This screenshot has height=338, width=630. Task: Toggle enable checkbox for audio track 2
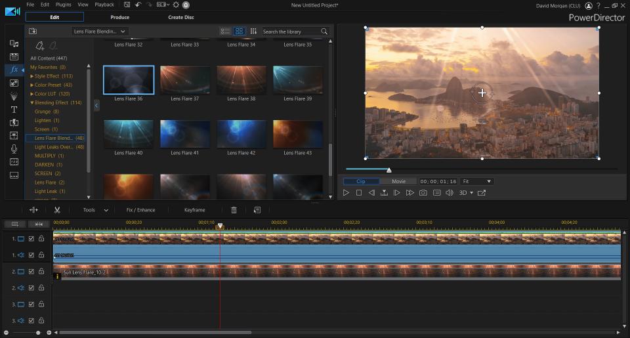click(31, 287)
